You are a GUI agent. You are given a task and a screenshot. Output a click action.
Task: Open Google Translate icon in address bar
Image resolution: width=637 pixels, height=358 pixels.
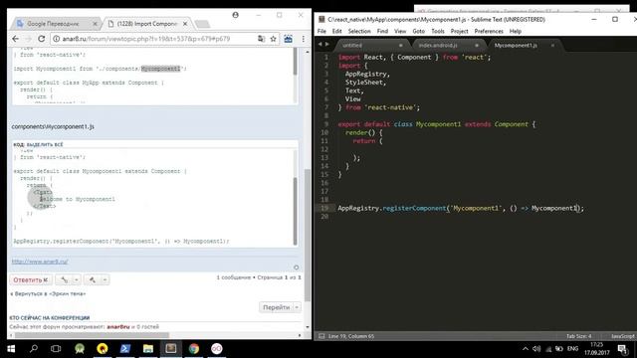pos(261,39)
